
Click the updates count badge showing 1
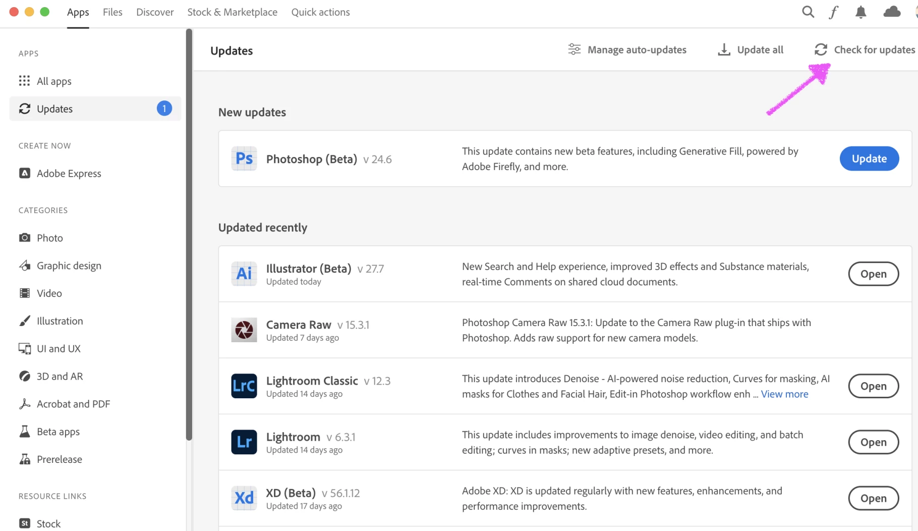(x=164, y=109)
